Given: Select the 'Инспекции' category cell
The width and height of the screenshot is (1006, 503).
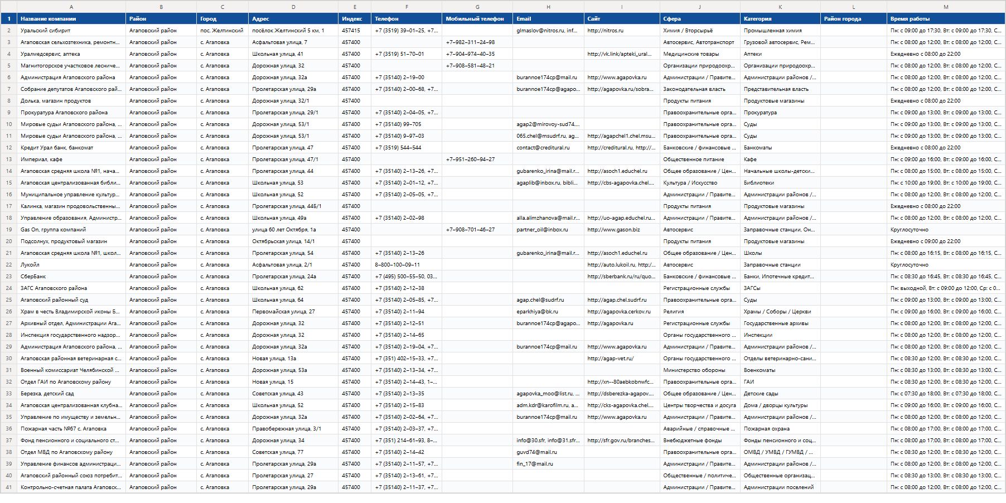Looking at the screenshot, I should click(780, 335).
